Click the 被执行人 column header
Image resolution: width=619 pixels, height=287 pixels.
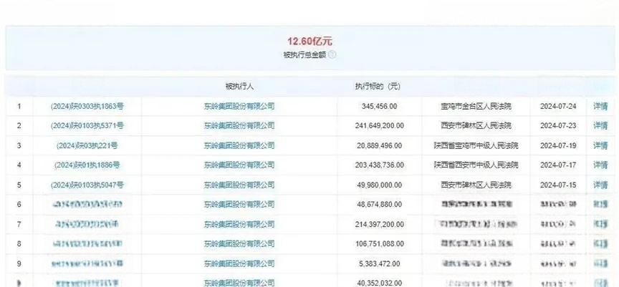pos(239,87)
